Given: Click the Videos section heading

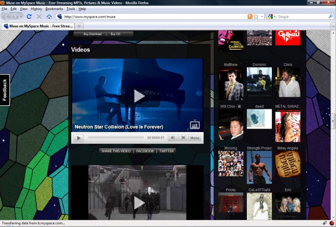Looking at the screenshot, I should coord(81,50).
